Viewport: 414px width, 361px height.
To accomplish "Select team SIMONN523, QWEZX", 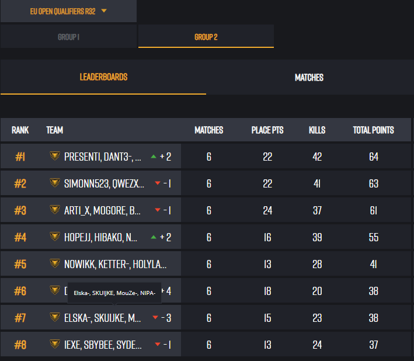I will coord(104,183).
